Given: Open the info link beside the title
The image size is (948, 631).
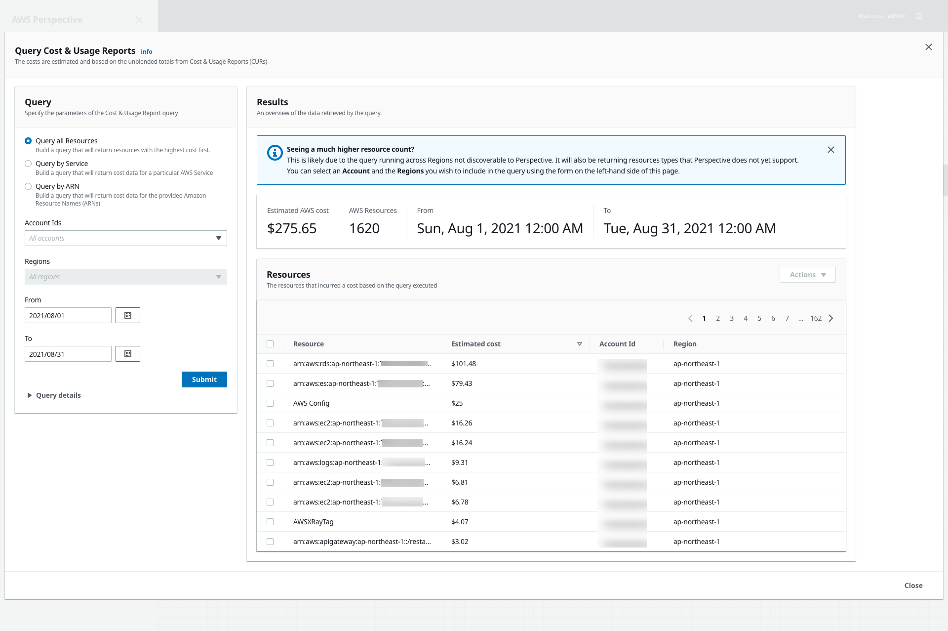Looking at the screenshot, I should click(x=147, y=51).
